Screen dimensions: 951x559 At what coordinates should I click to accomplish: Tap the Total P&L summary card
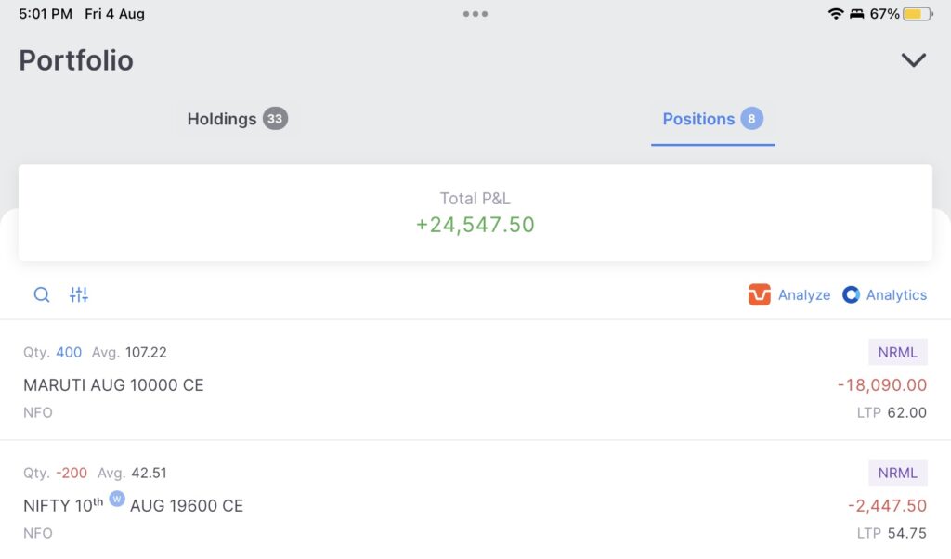pos(475,213)
